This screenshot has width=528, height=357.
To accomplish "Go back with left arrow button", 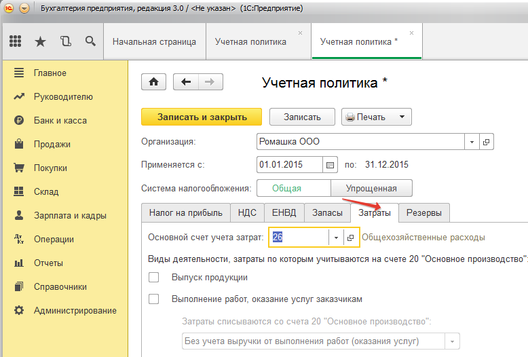I will (x=185, y=81).
